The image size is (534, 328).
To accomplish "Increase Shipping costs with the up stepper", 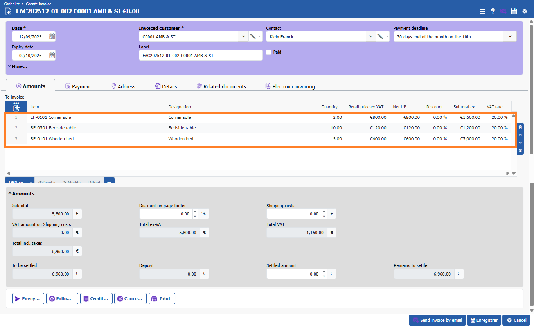I will point(323,211).
